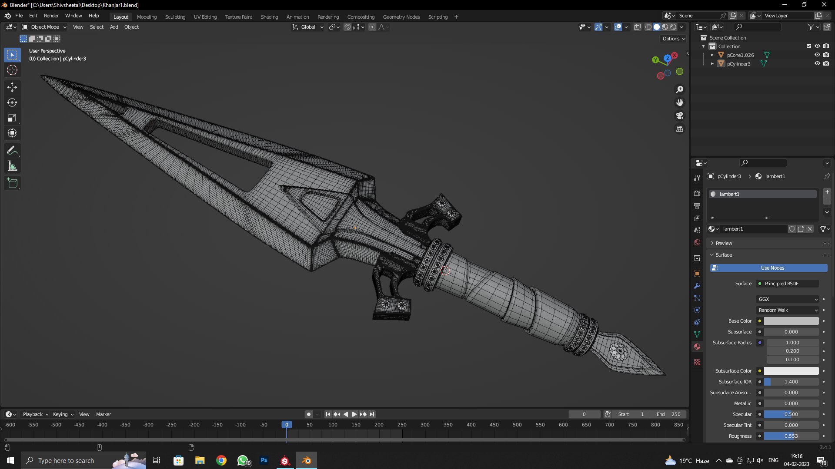Open the Global transform orientation dropdown

pyautogui.click(x=307, y=27)
